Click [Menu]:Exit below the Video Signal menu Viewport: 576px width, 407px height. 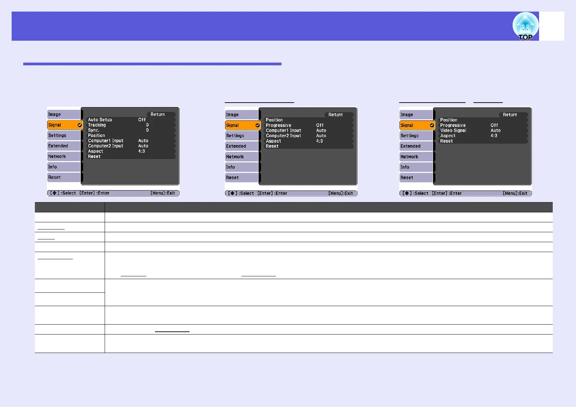point(515,194)
